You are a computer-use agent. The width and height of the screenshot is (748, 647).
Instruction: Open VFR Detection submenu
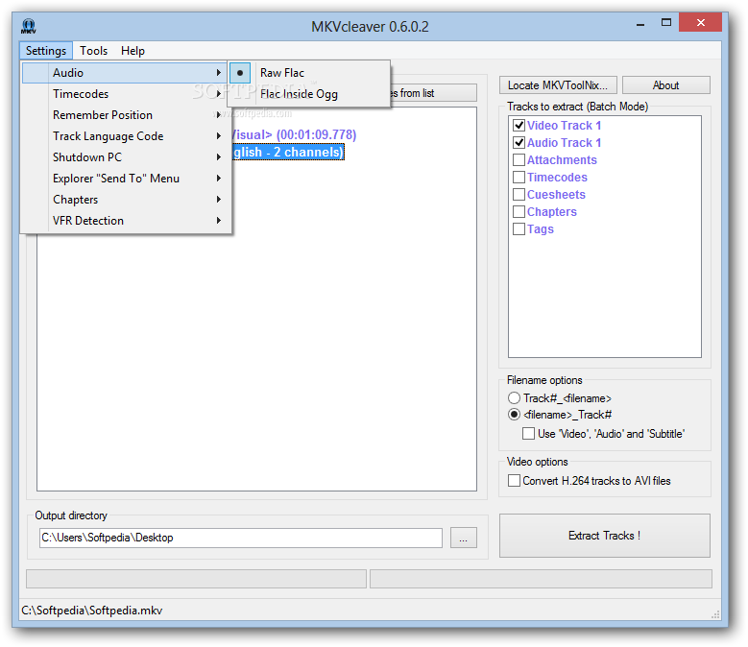[x=125, y=220]
